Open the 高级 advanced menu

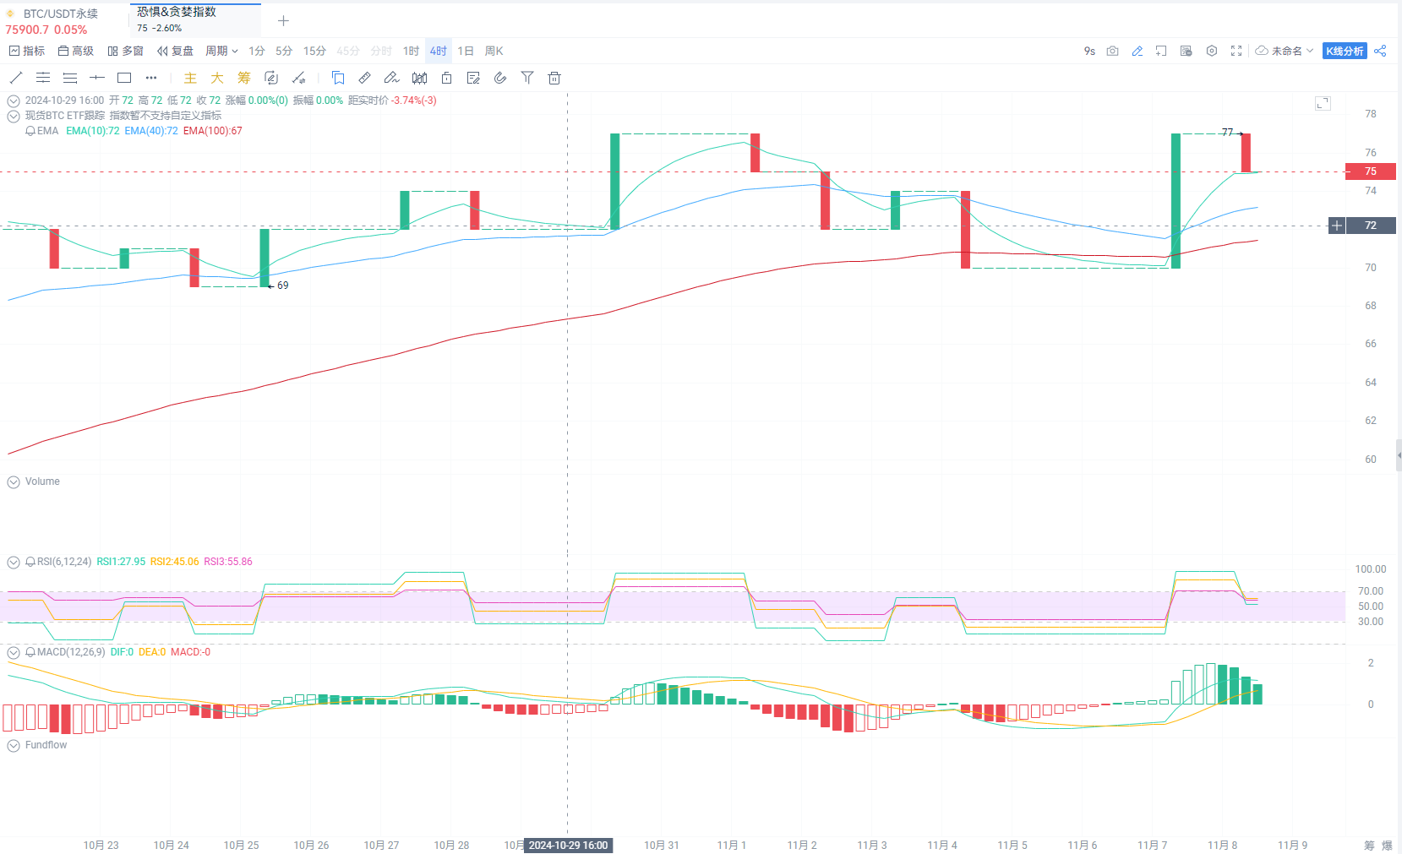(x=76, y=51)
